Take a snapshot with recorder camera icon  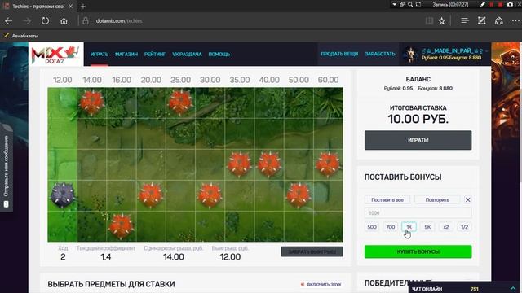pyautogui.click(x=510, y=4)
